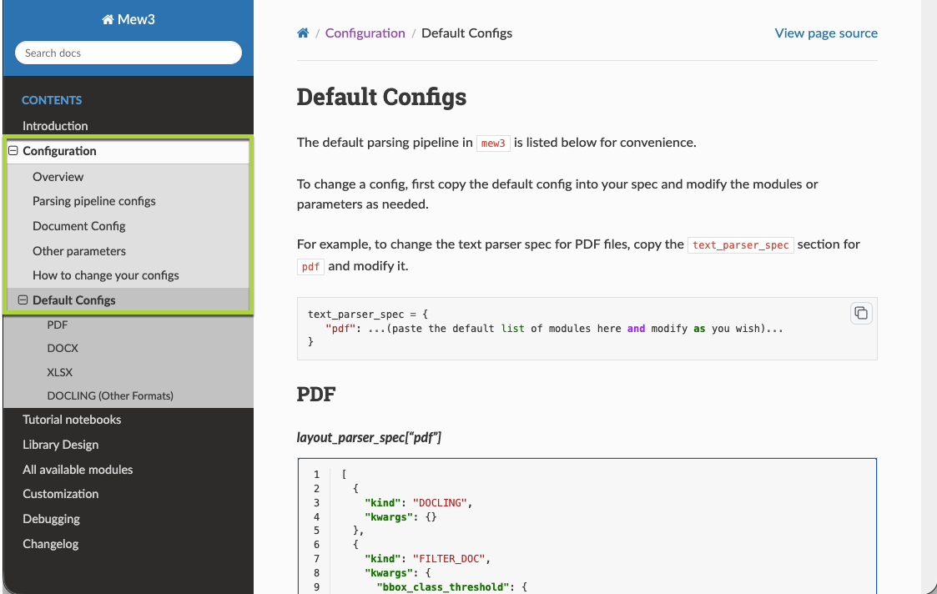Focus the Search docs field

point(128,53)
